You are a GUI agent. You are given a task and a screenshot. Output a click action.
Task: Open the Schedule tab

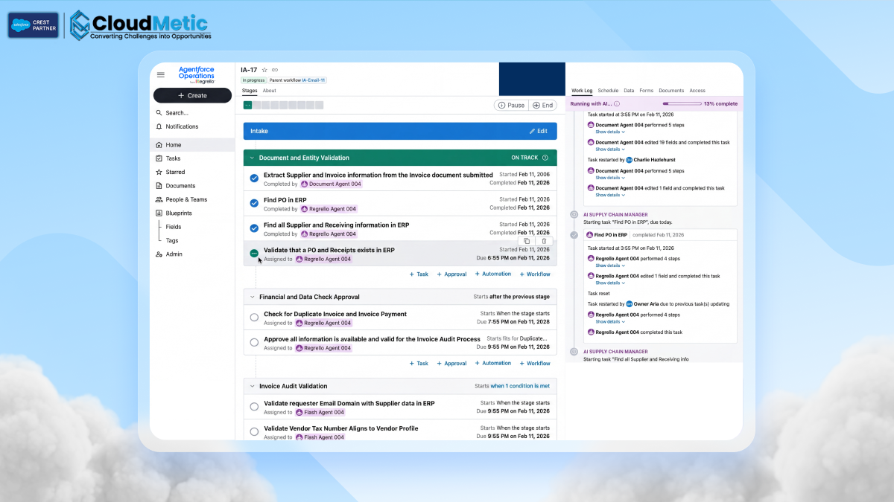coord(608,91)
